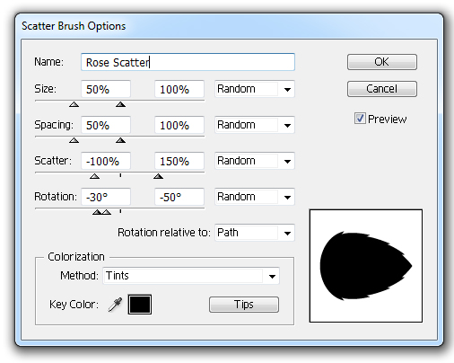Open the Size Random dropdown
The height and width of the screenshot is (363, 454).
click(255, 89)
